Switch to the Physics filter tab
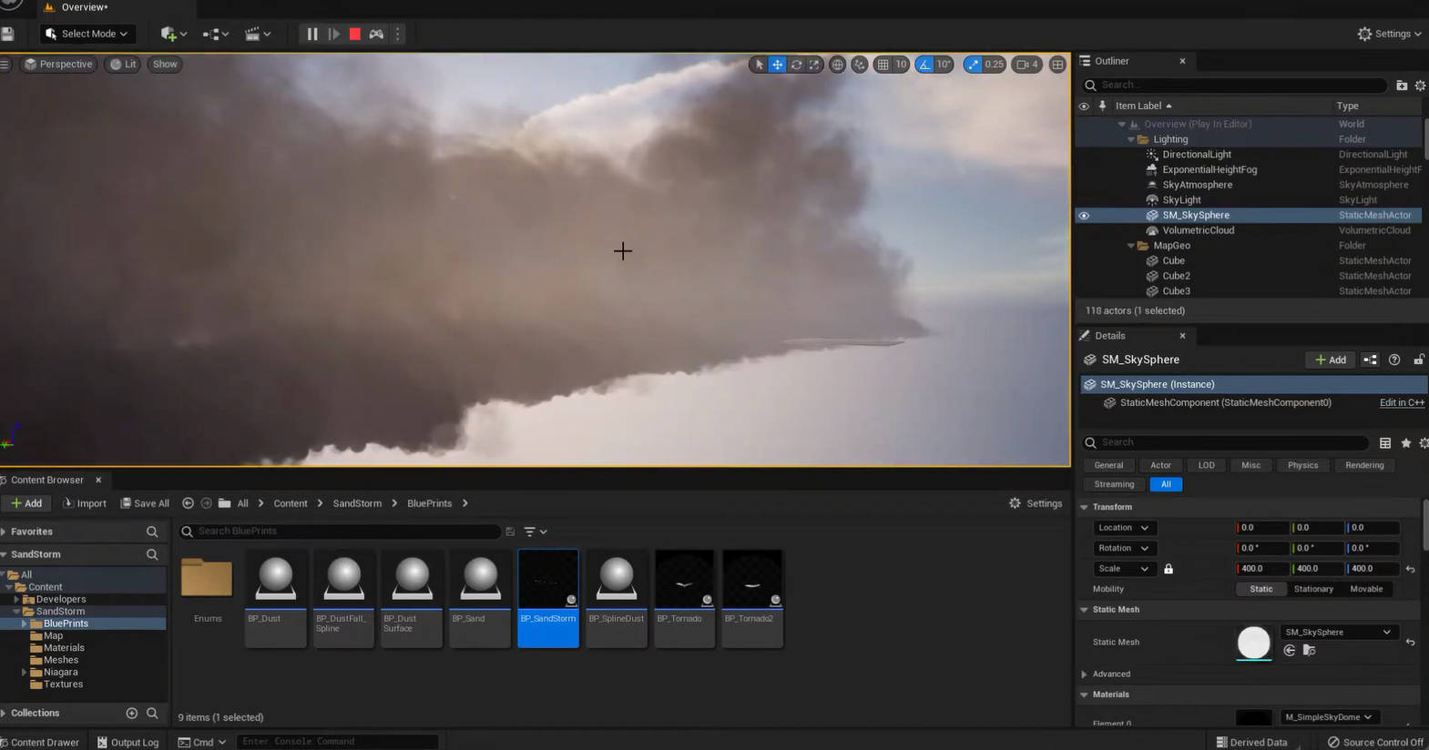 (1301, 465)
